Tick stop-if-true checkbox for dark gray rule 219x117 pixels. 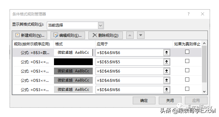(187, 70)
